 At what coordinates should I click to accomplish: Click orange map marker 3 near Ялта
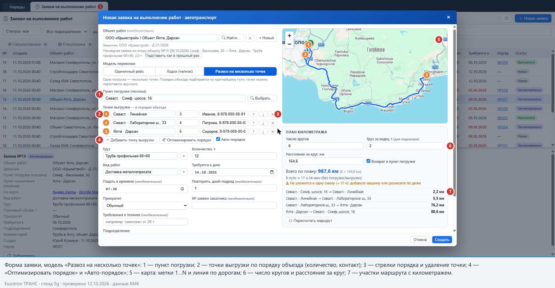click(427, 75)
